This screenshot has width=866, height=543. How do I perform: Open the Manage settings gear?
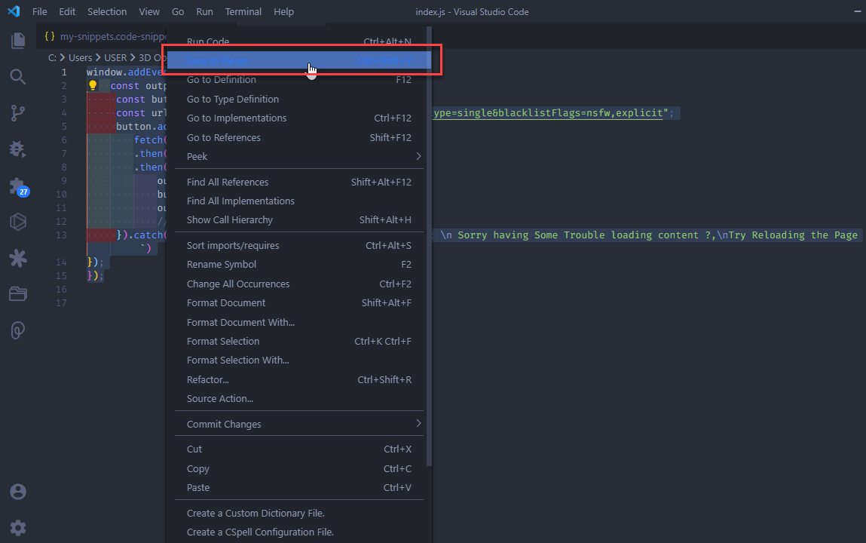coord(18,527)
